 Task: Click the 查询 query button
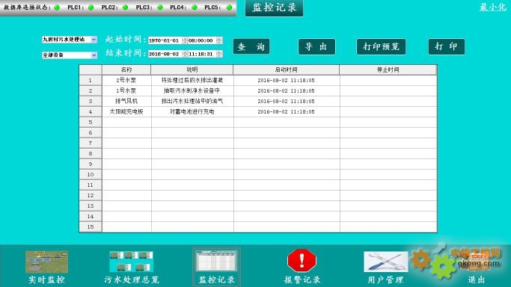251,46
